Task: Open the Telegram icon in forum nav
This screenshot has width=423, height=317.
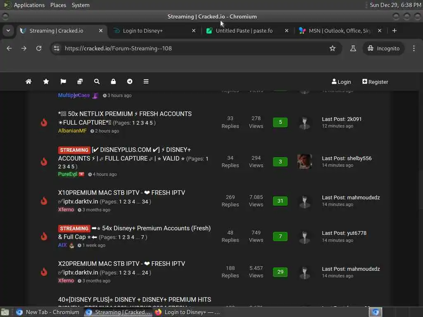Action: click(x=130, y=81)
